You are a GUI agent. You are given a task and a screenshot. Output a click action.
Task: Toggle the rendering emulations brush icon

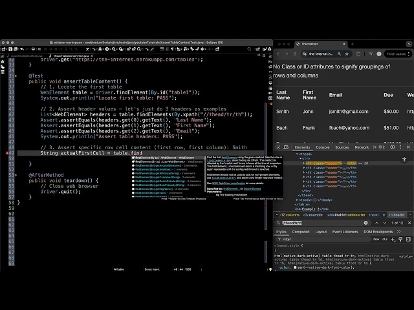400,239
